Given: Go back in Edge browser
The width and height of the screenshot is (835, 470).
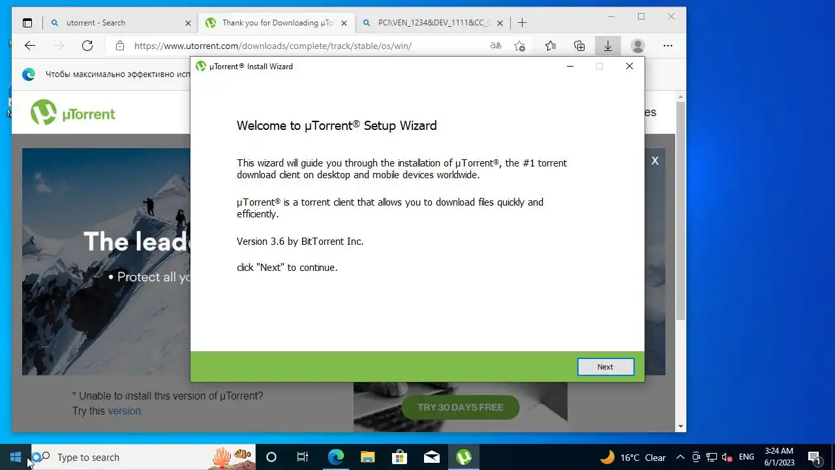Looking at the screenshot, I should point(30,46).
